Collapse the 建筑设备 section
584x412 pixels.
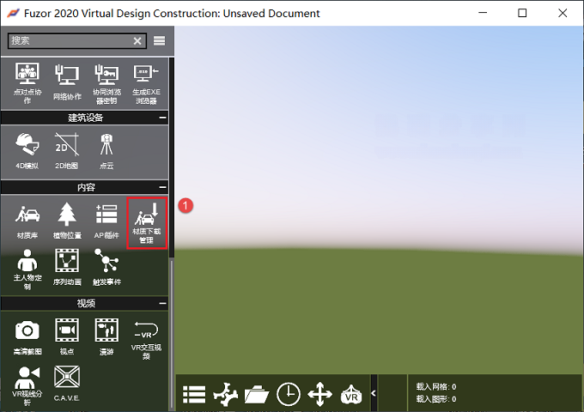[x=163, y=118]
